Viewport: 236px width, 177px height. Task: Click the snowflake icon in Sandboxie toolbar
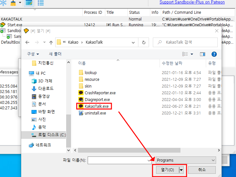coord(3,3)
